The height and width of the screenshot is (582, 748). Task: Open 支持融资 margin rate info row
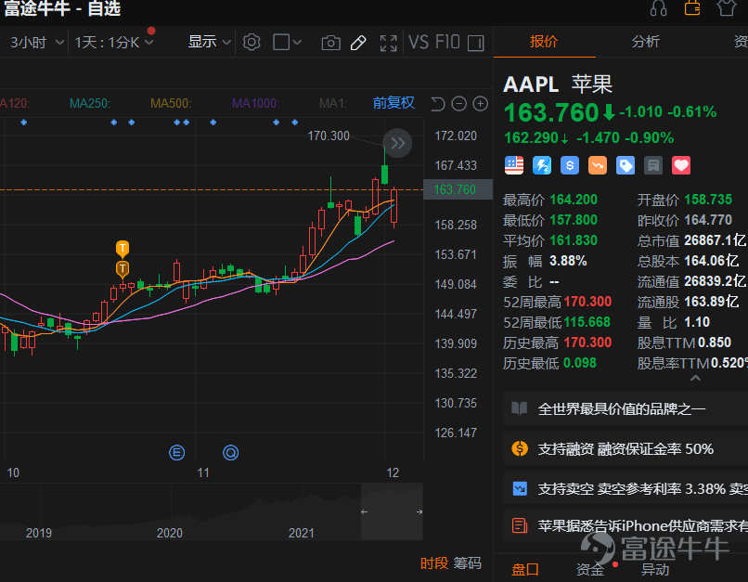click(x=625, y=449)
